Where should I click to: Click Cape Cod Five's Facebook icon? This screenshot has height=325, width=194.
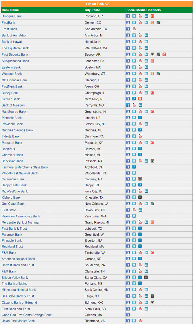[128, 315]
